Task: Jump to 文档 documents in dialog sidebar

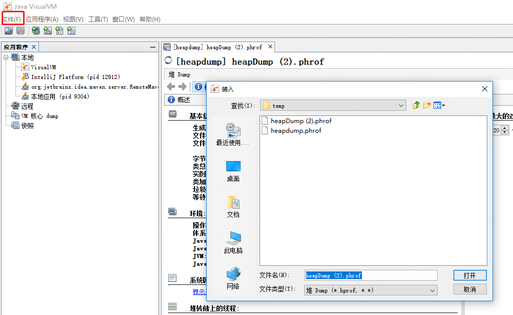Action: tap(233, 207)
